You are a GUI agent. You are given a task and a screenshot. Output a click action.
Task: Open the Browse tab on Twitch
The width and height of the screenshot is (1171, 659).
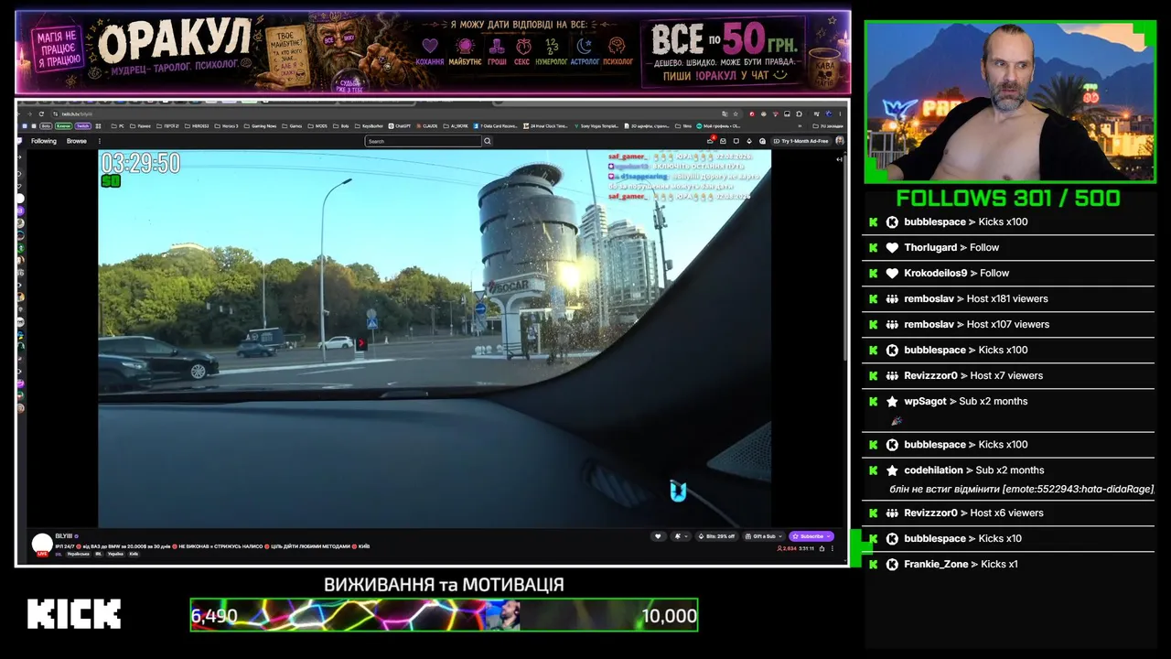pos(77,141)
